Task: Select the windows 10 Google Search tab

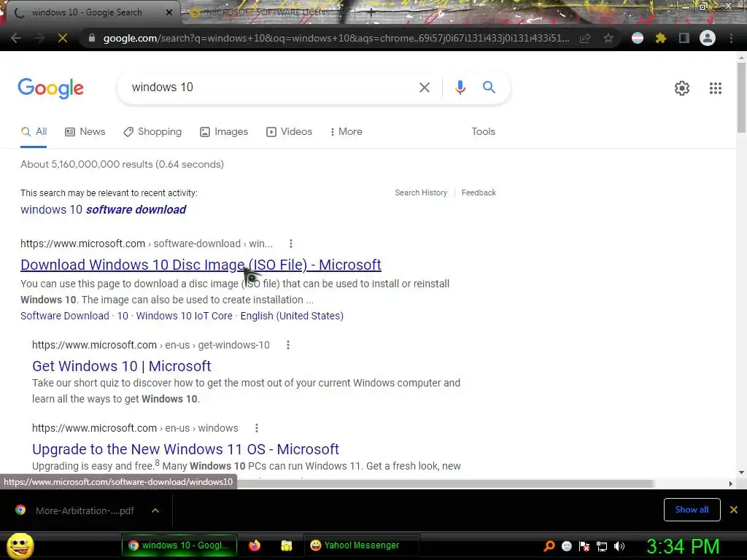Action: 87,12
